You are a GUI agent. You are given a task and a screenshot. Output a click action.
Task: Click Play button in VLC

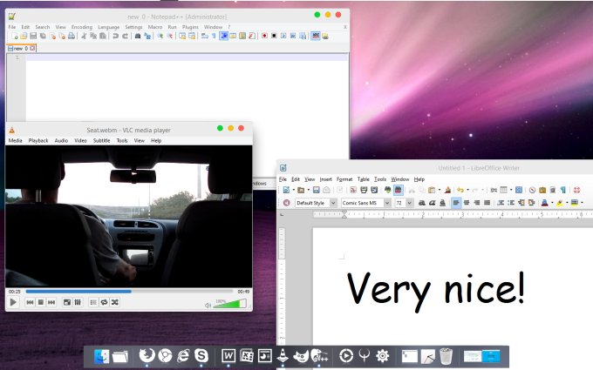click(x=13, y=302)
